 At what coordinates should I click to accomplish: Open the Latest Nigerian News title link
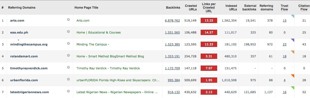[117, 92]
